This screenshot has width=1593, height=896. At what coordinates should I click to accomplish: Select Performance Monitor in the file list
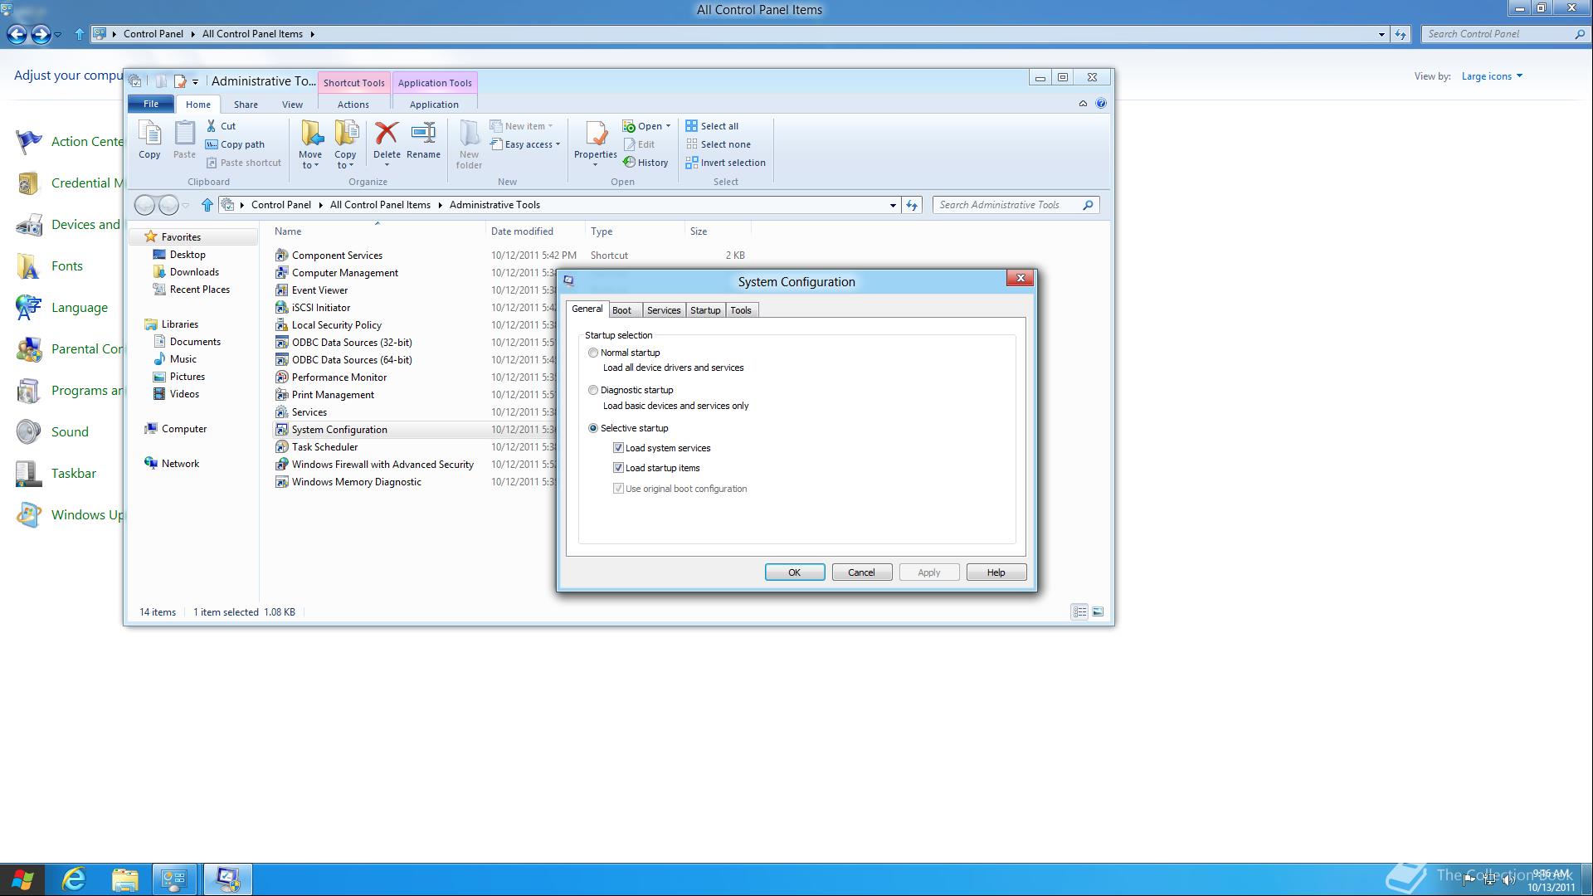coord(339,377)
